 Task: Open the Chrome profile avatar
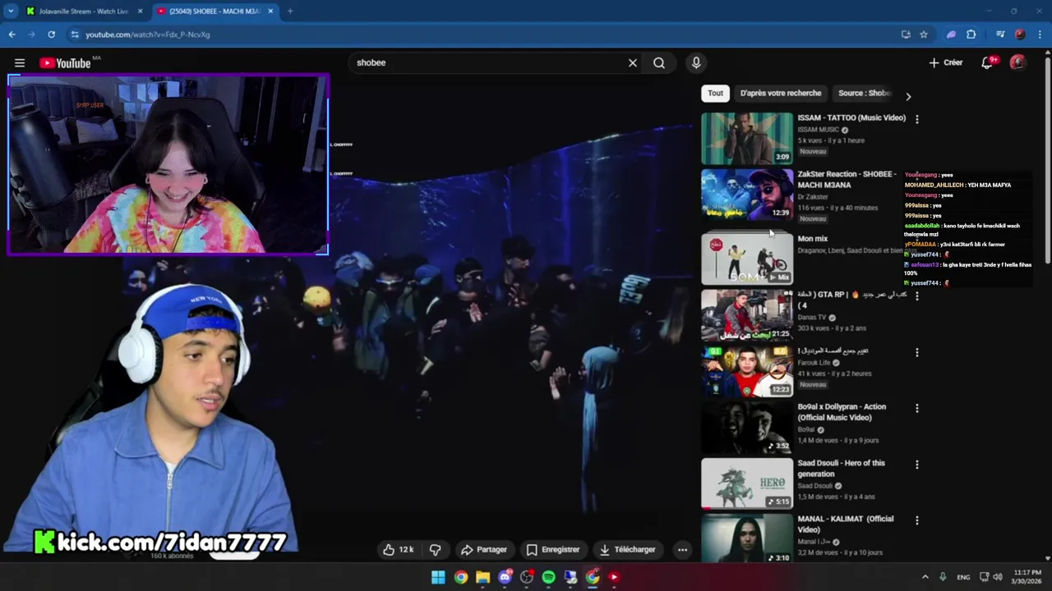[1020, 34]
